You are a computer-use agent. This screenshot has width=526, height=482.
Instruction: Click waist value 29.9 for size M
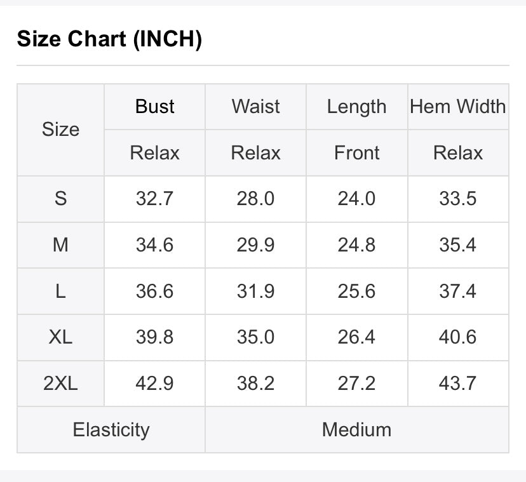pyautogui.click(x=255, y=245)
